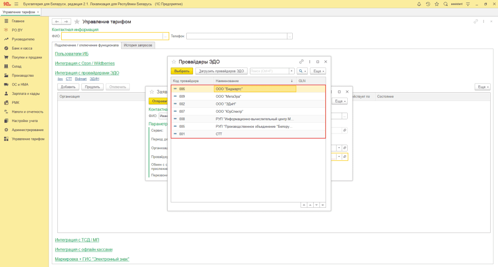The image size is (498, 267).
Task: Click the global search magnifier icon
Action: [445, 4]
